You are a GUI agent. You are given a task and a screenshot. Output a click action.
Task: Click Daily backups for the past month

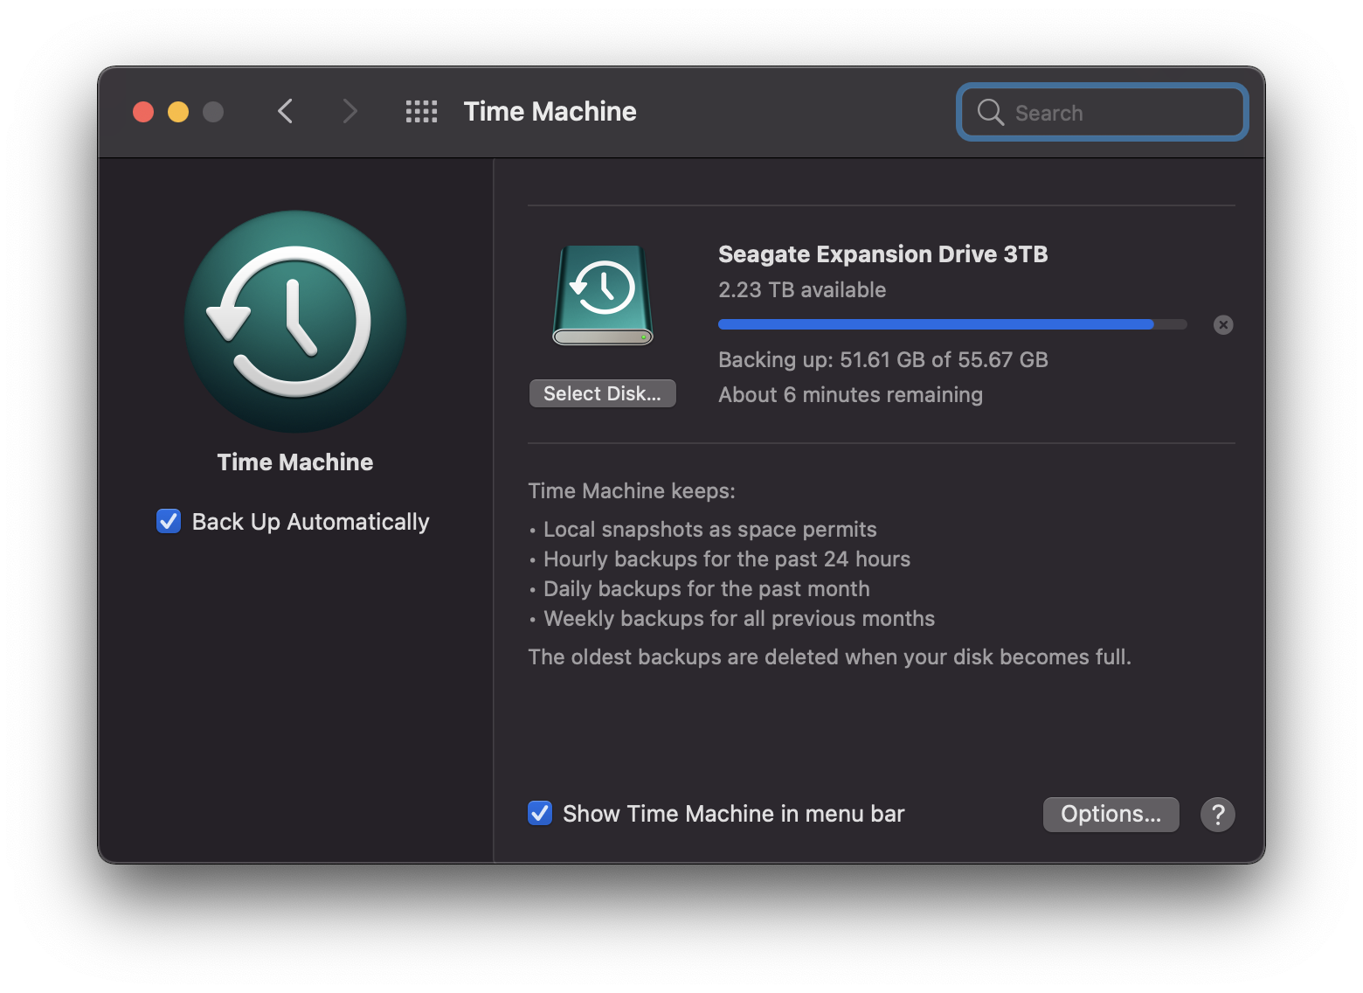[x=707, y=589]
